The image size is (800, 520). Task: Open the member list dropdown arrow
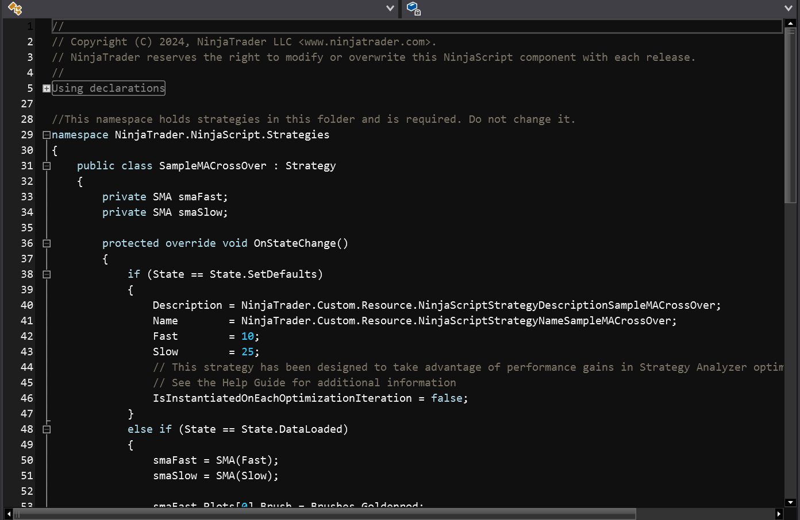[x=789, y=8]
